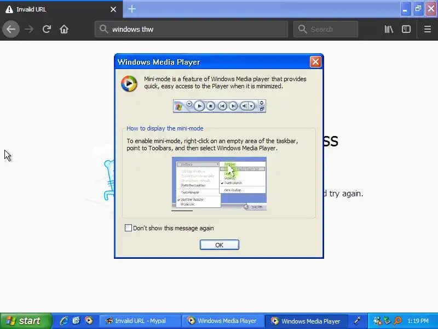Click the browser forward arrow
Image resolution: width=438 pixels, height=329 pixels.
point(29,29)
